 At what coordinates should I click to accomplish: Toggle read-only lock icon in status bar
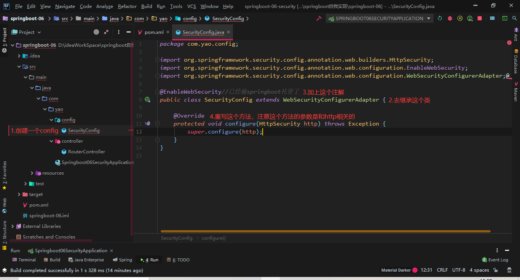tap(496, 270)
